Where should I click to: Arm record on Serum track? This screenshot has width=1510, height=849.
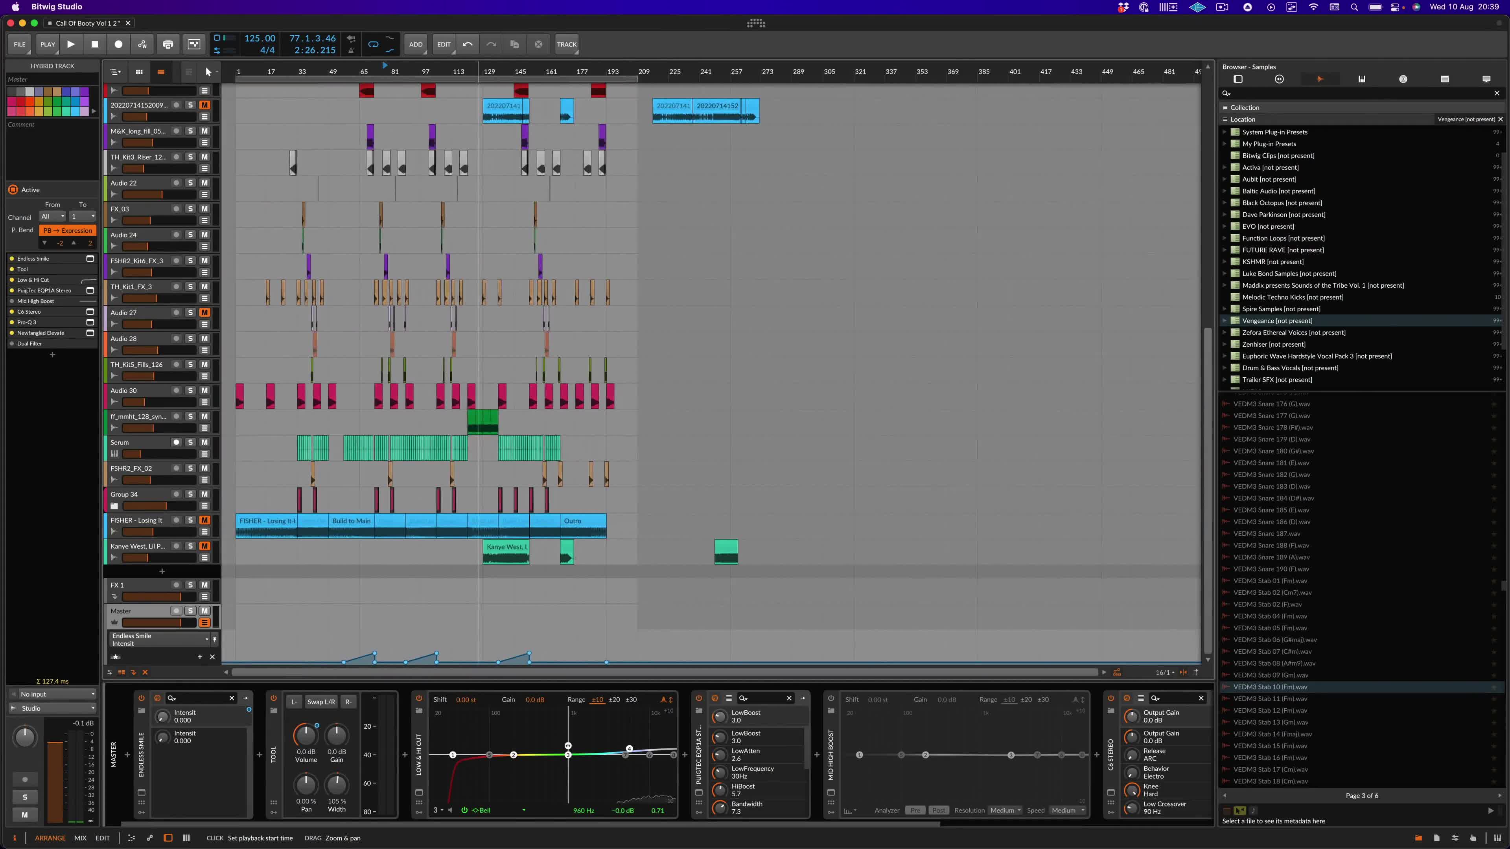176,442
